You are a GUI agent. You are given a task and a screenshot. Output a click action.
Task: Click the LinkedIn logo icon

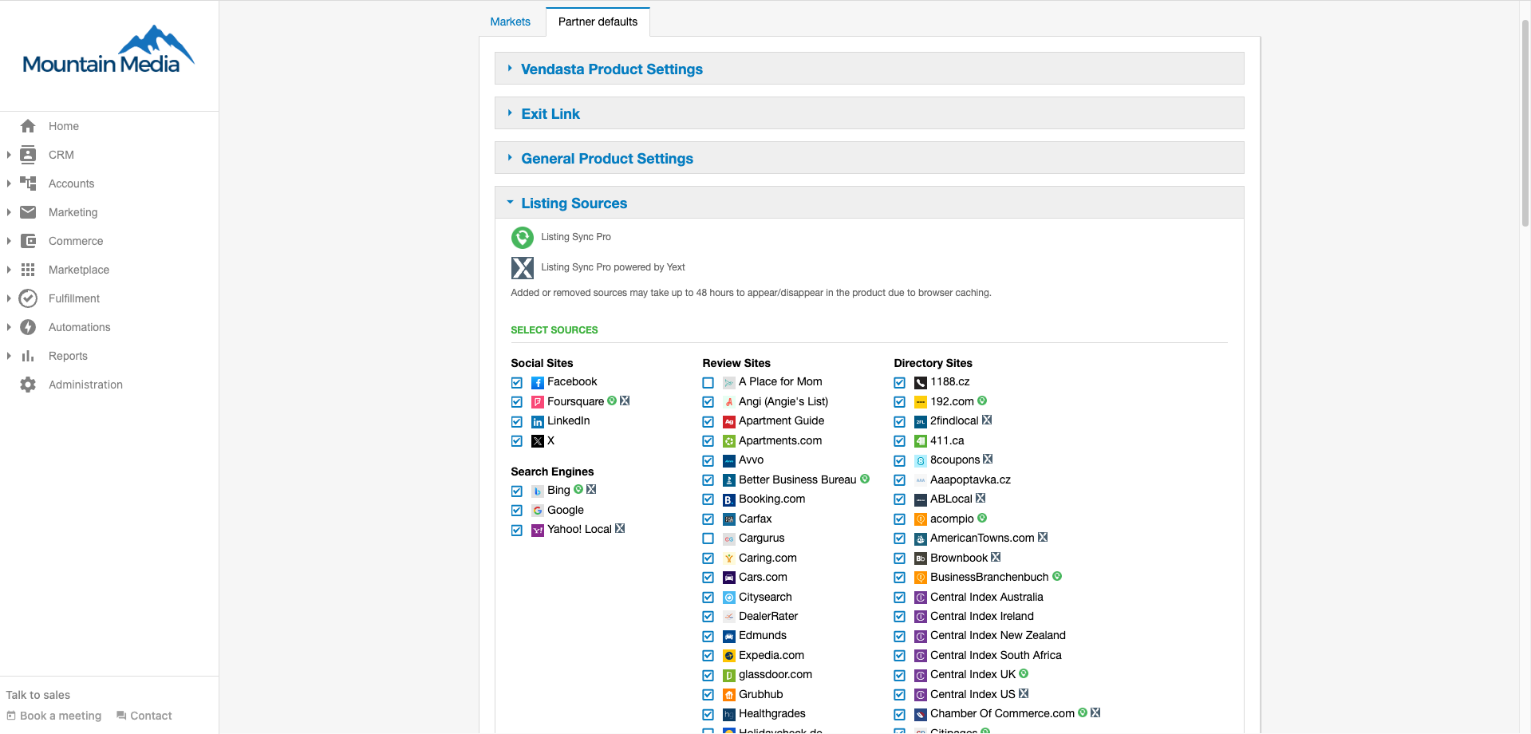[x=538, y=422]
